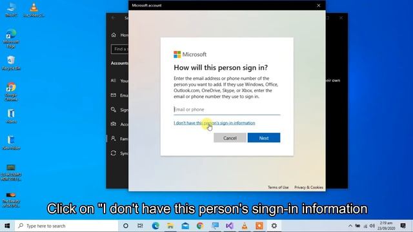
Task: Select the Access work or school briefcase icon
Action: [114, 124]
